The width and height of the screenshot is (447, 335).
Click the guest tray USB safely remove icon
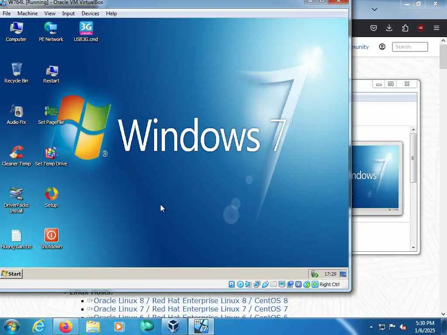314,274
